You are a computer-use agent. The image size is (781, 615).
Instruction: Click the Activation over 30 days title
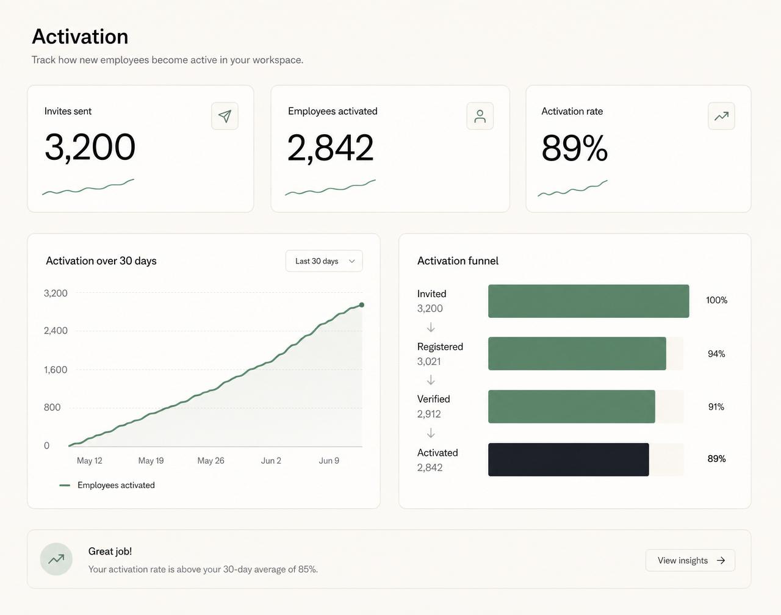click(101, 261)
